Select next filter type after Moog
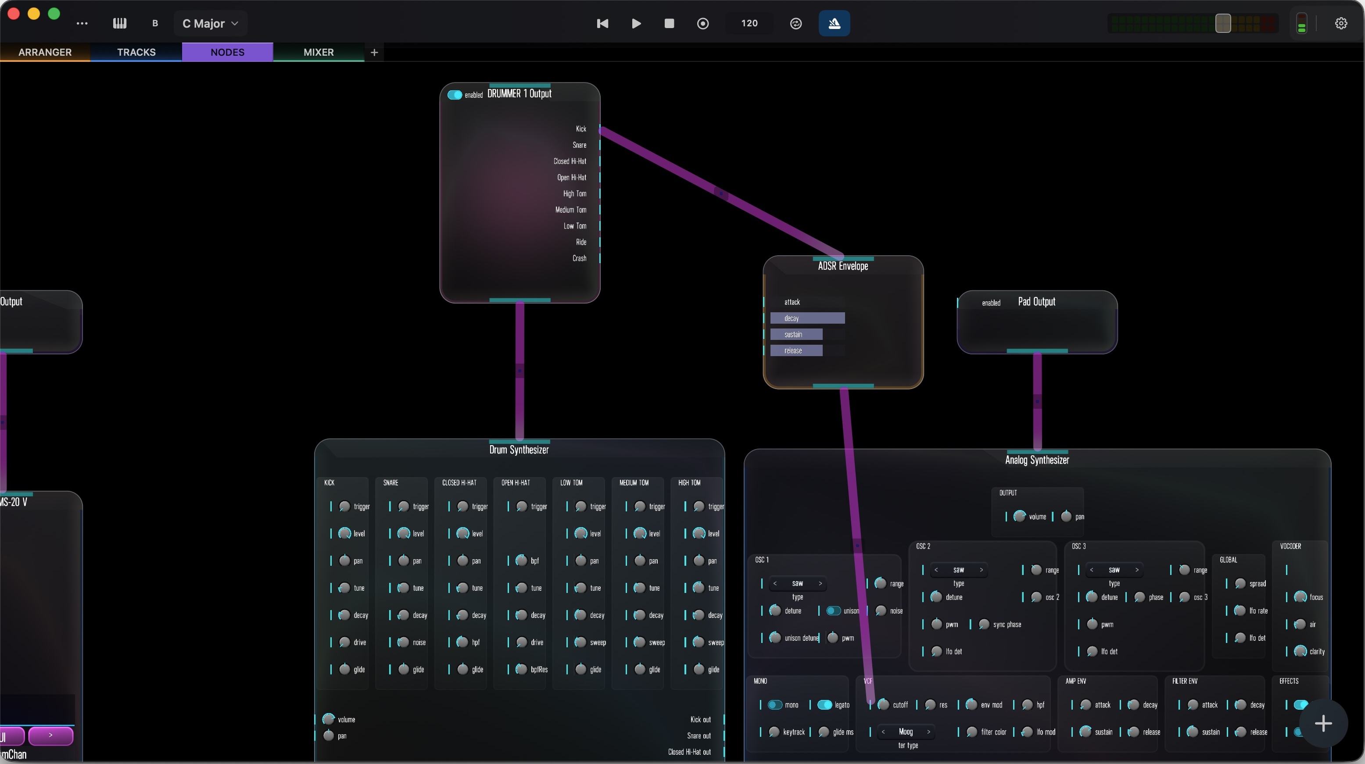 pos(928,732)
